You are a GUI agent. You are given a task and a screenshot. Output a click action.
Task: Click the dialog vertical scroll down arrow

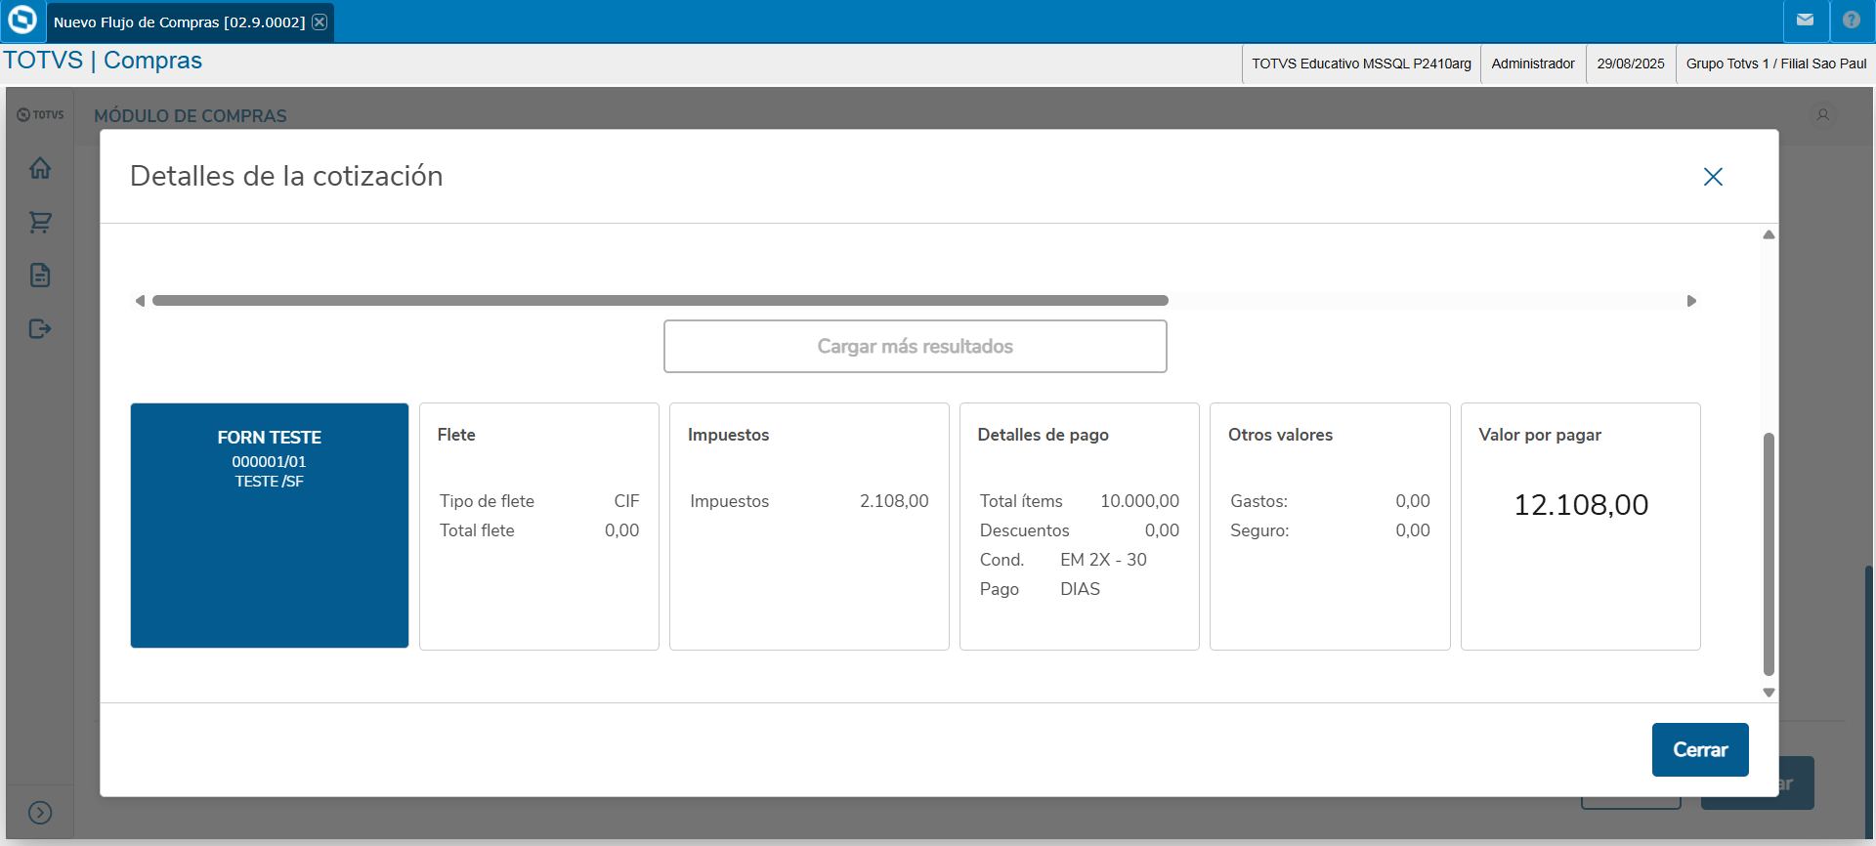pyautogui.click(x=1769, y=693)
